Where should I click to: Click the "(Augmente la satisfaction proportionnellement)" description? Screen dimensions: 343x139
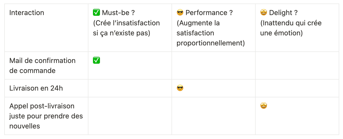pyautogui.click(x=211, y=33)
